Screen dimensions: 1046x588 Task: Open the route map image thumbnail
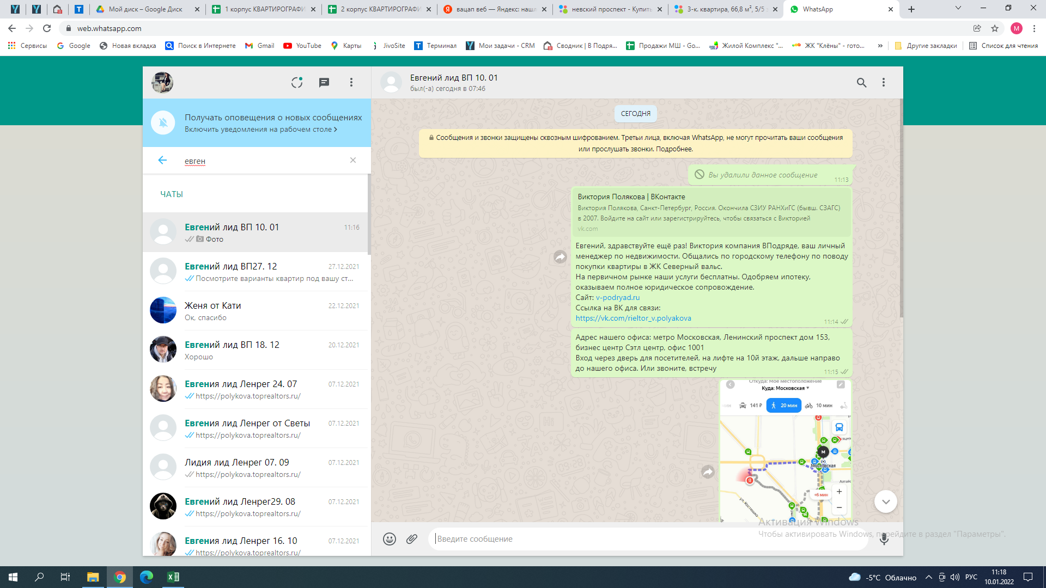[x=785, y=452]
